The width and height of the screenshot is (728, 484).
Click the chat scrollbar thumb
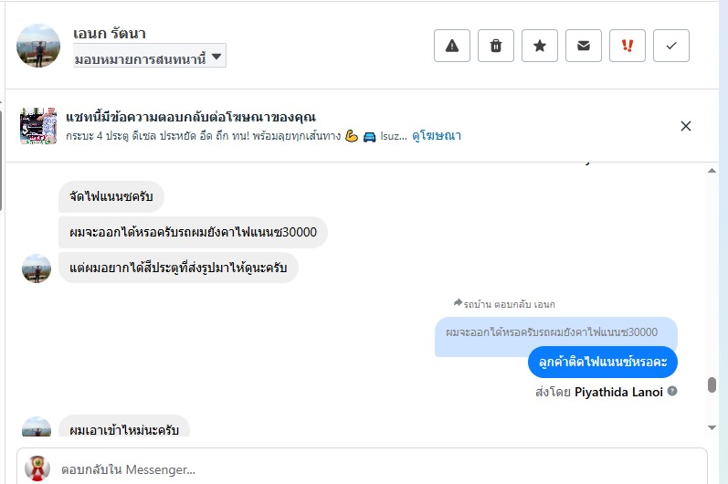[x=712, y=384]
